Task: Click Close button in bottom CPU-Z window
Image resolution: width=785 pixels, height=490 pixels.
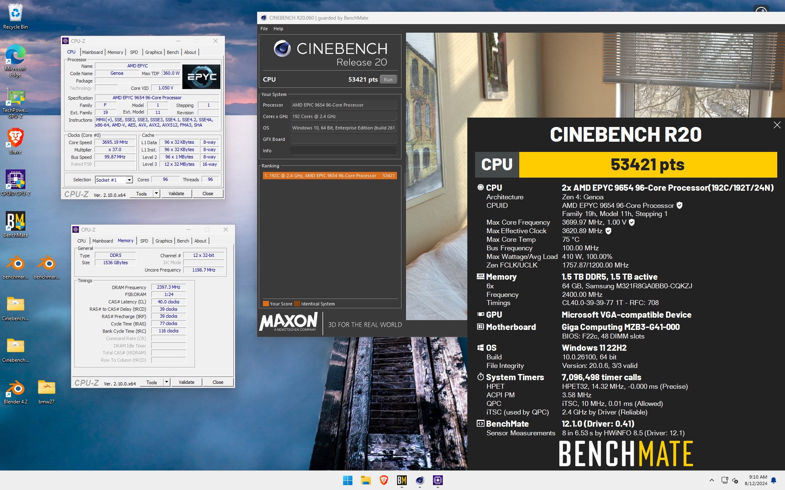Action: 218,382
